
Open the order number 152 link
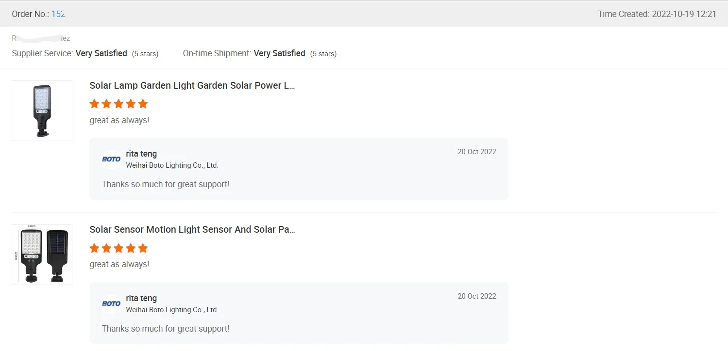pyautogui.click(x=58, y=14)
